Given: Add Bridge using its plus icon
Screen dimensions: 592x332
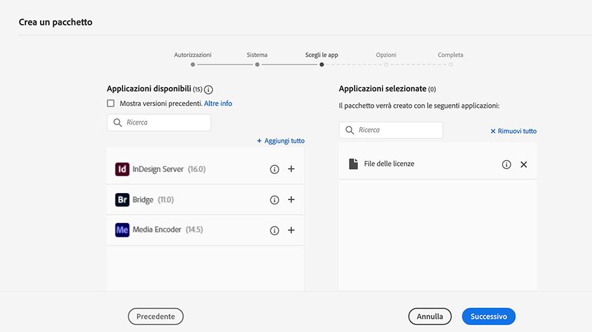Looking at the screenshot, I should 291,200.
